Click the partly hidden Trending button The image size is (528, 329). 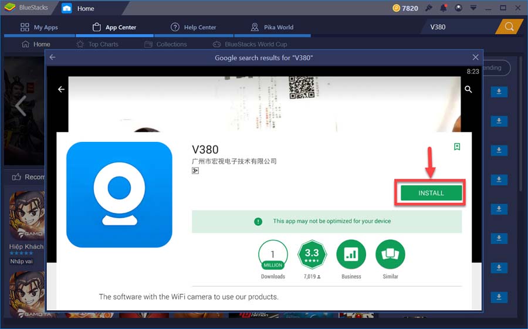[x=497, y=67]
